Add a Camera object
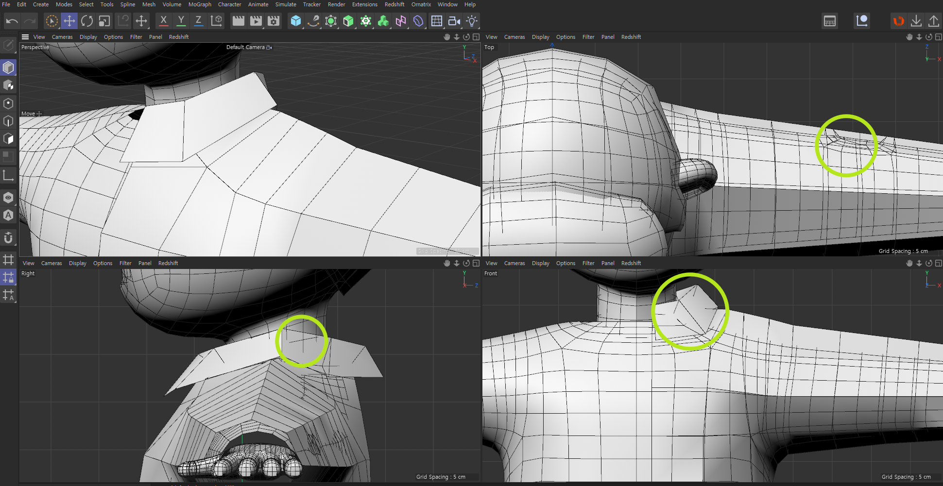This screenshot has width=943, height=486. tap(454, 21)
